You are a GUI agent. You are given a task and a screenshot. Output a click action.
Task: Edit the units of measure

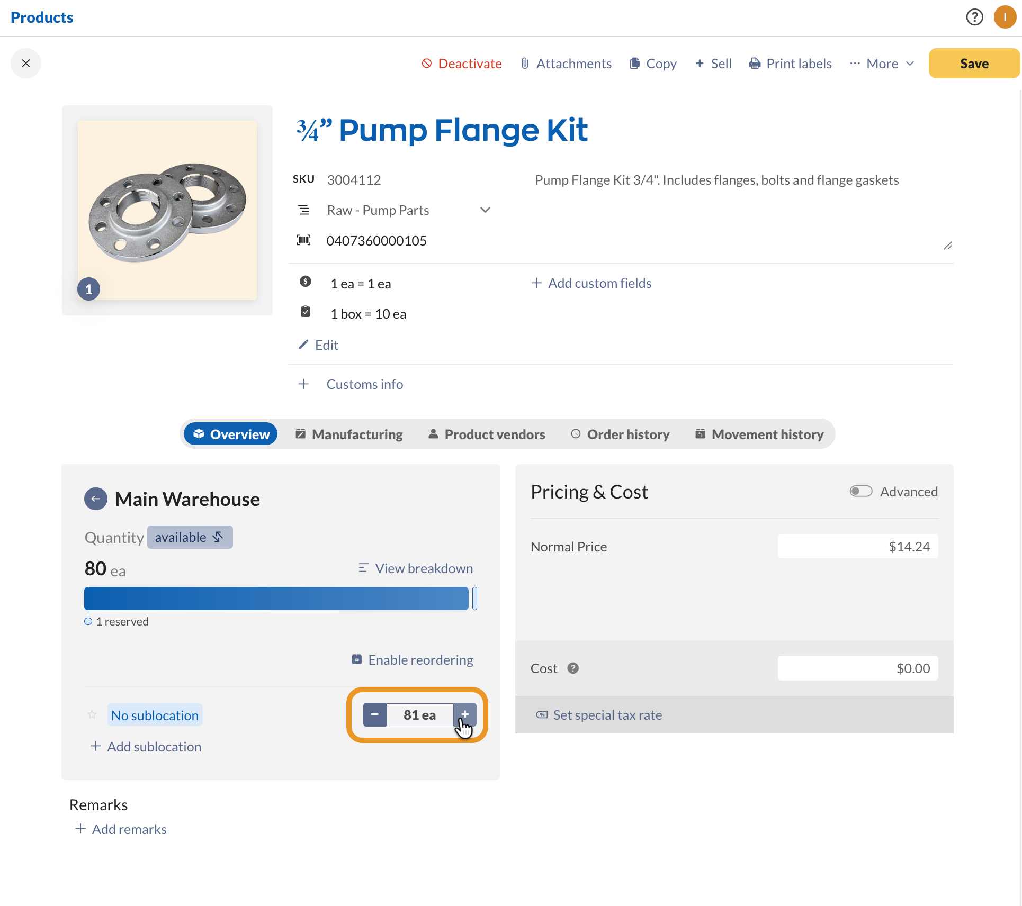click(x=319, y=345)
